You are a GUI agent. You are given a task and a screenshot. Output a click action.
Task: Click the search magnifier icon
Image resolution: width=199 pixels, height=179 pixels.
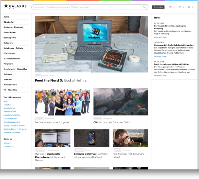144,7
